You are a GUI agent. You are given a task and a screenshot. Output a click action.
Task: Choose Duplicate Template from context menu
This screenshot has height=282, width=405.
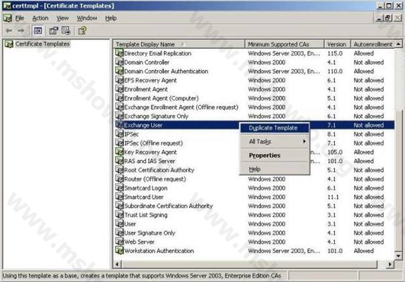pyautogui.click(x=274, y=128)
